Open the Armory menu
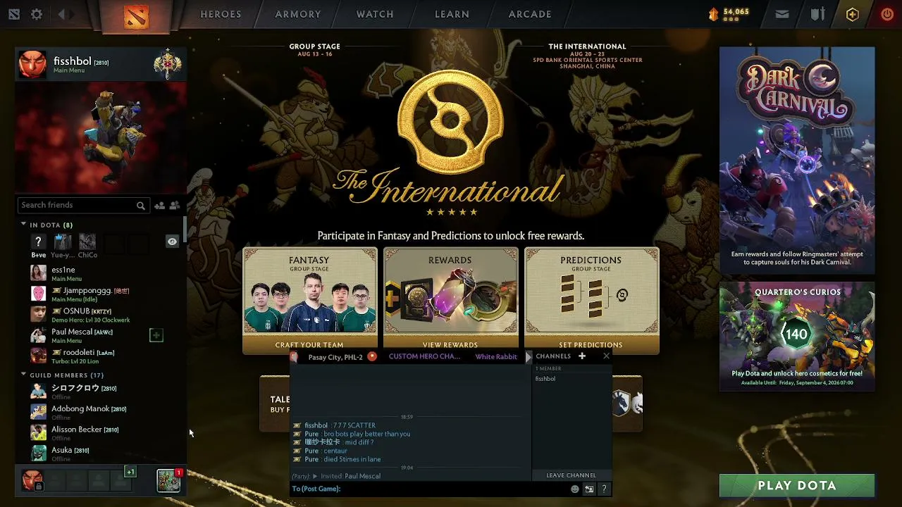 point(298,14)
